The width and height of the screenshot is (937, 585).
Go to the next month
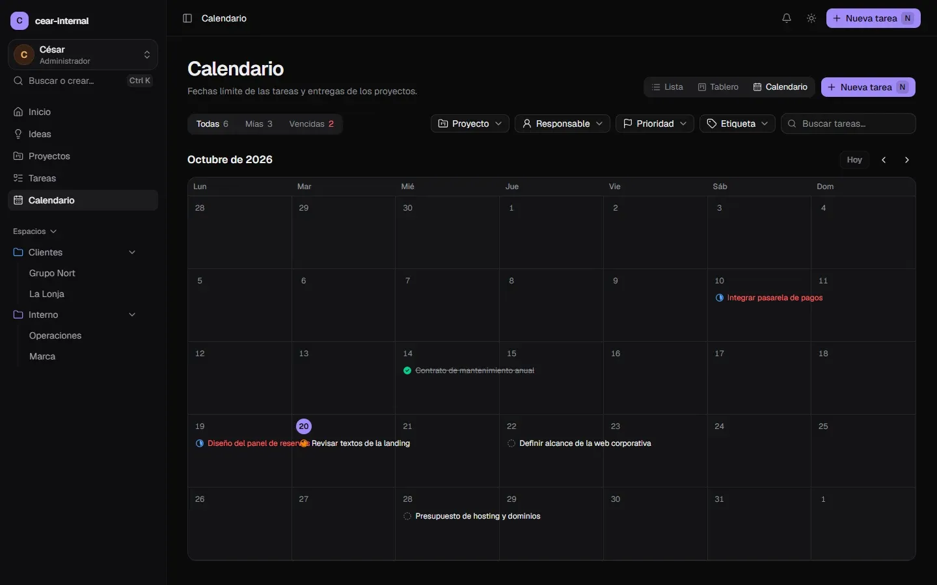point(907,160)
